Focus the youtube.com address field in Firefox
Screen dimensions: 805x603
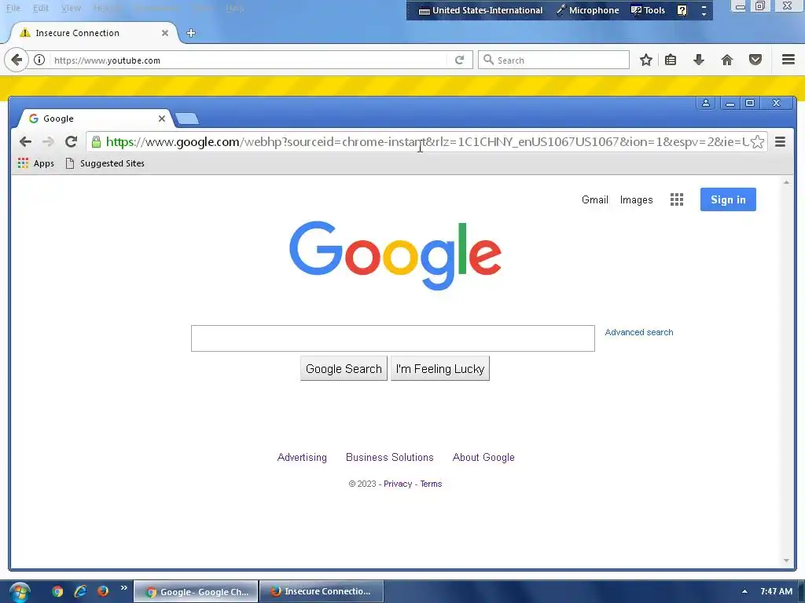point(249,60)
